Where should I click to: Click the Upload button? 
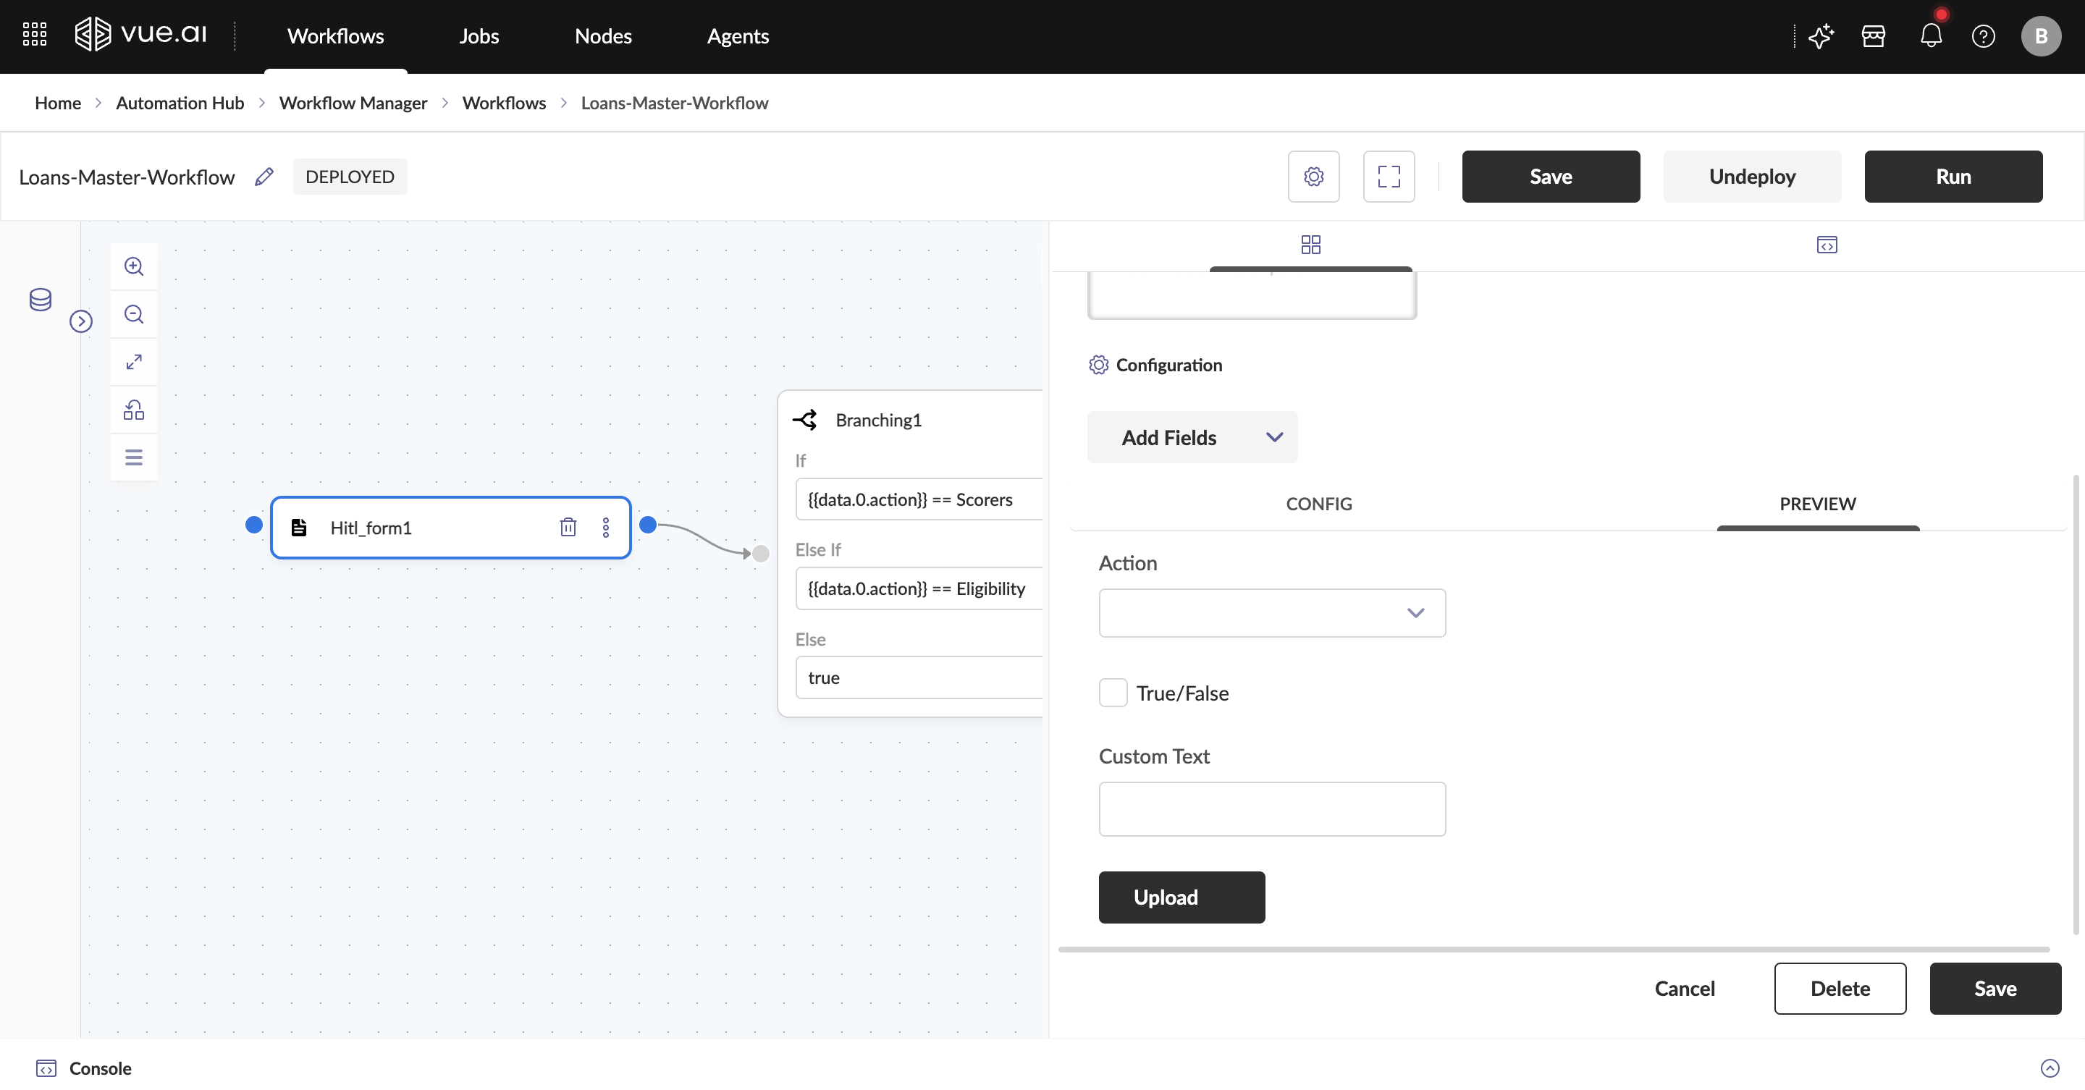point(1181,897)
